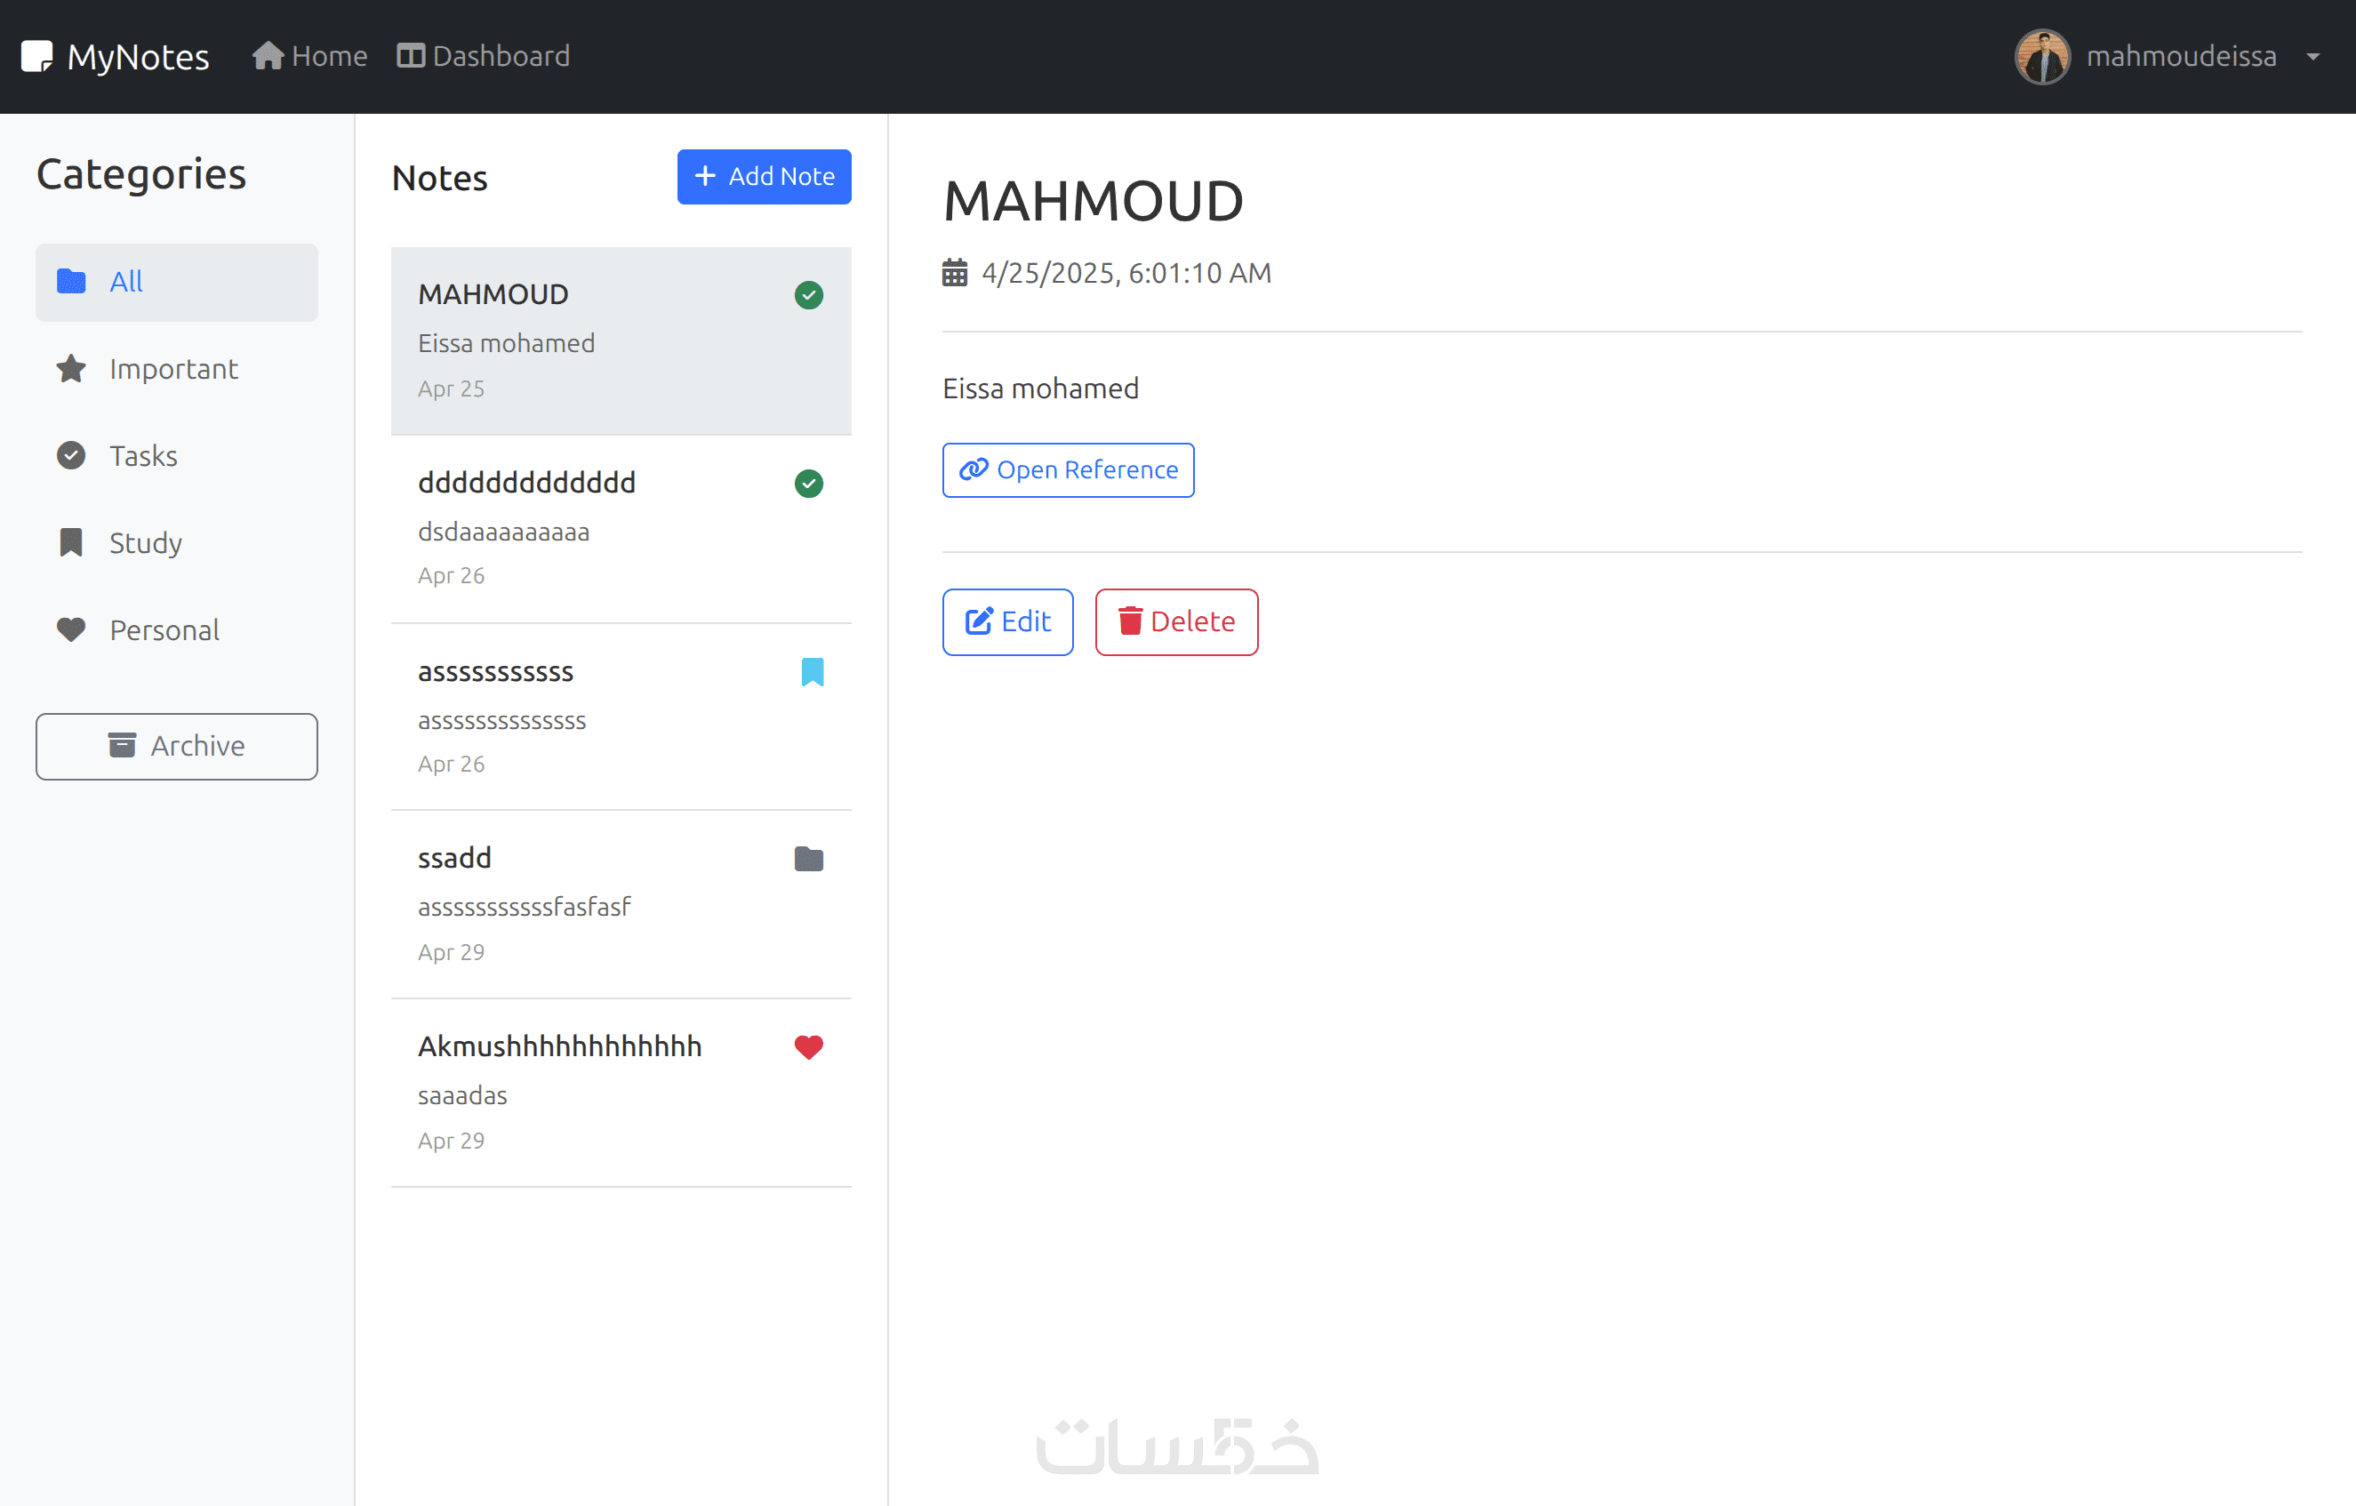Filter by Important category
Viewport: 2356px width, 1506px height.
click(172, 369)
